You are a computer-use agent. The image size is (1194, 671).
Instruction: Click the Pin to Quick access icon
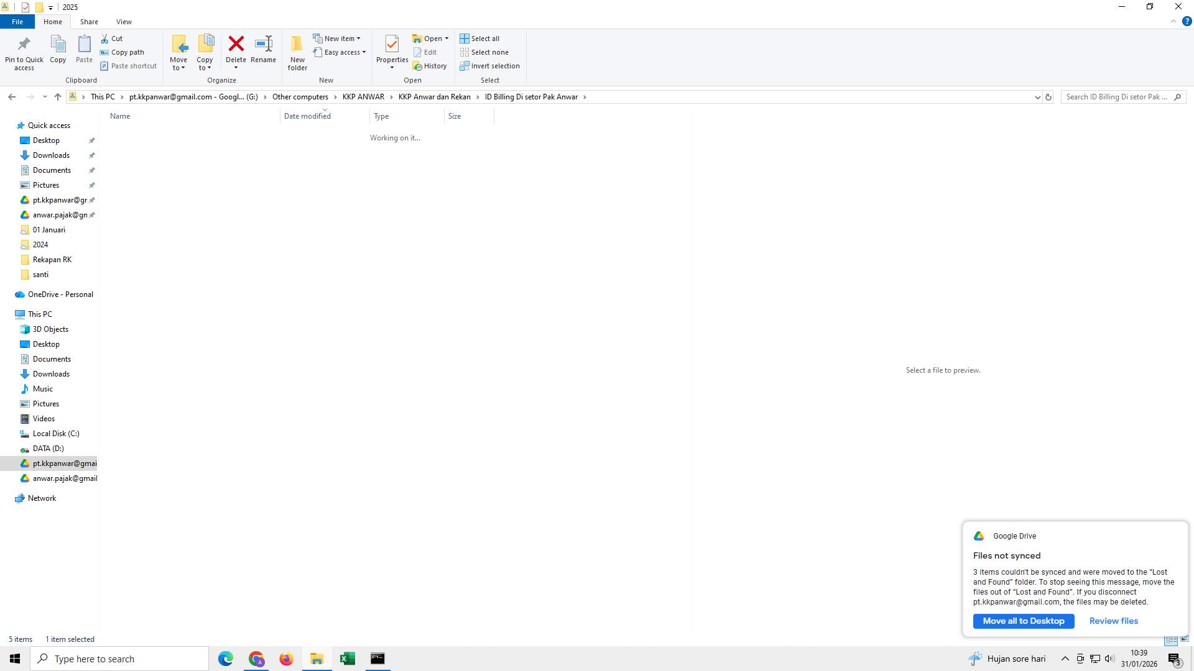[24, 50]
